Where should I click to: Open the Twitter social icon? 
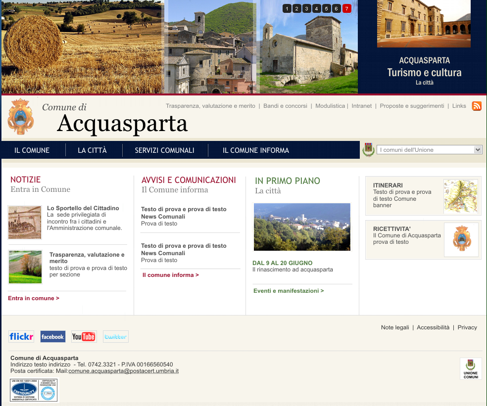(115, 336)
